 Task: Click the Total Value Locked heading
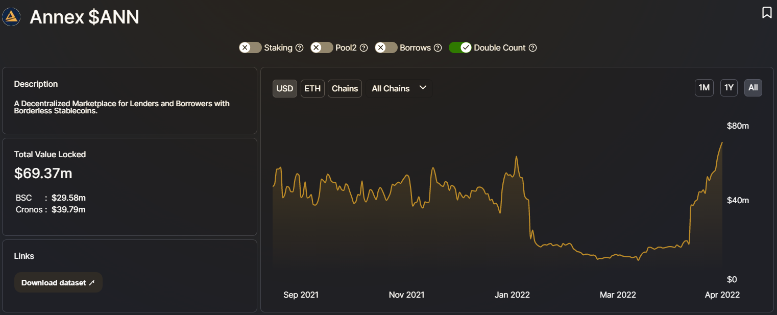click(x=50, y=154)
